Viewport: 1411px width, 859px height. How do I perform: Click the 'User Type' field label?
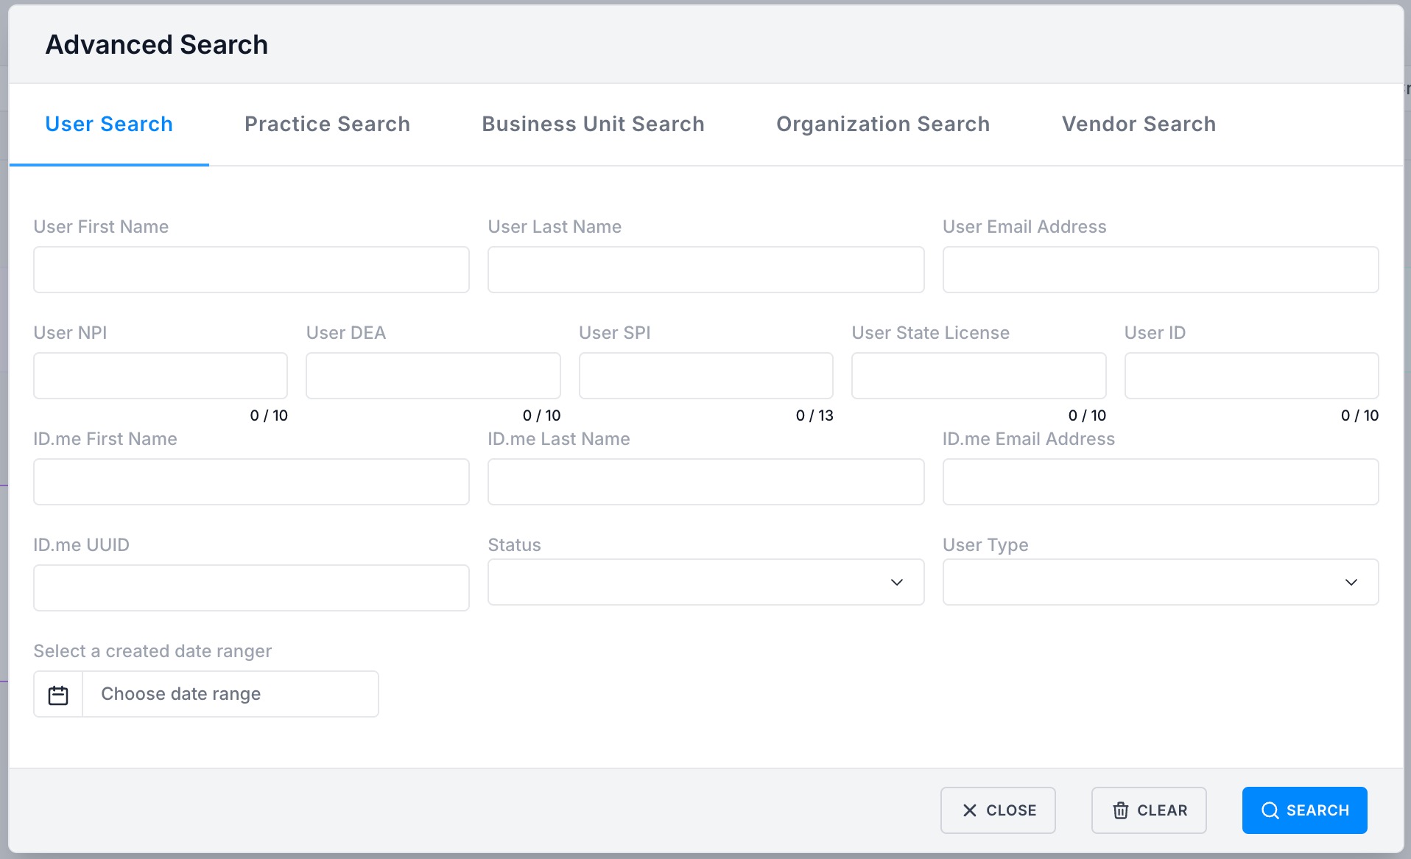pos(985,545)
